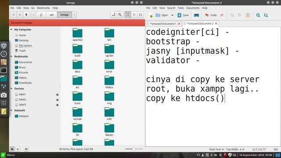
Task: Eject the label2 device
Action: coord(58,100)
